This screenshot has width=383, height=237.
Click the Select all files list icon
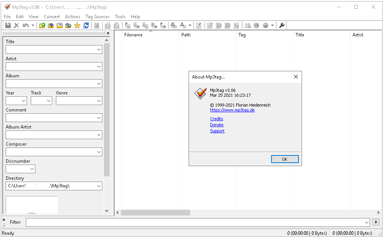click(x=97, y=25)
